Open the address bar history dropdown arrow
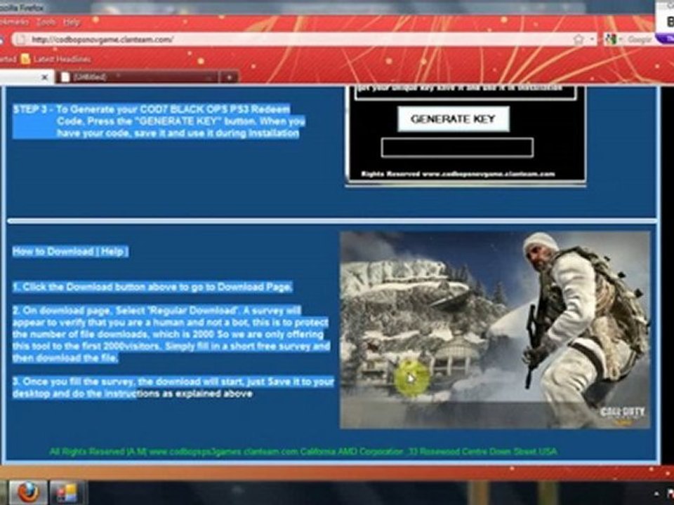Viewport: 674px width, 505px height. [x=593, y=39]
